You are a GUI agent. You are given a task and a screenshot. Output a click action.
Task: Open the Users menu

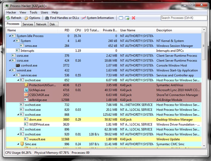[x=45, y=13]
